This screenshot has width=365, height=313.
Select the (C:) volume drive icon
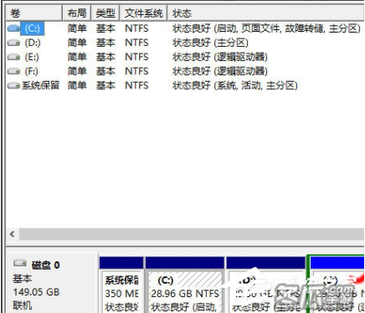(x=13, y=28)
